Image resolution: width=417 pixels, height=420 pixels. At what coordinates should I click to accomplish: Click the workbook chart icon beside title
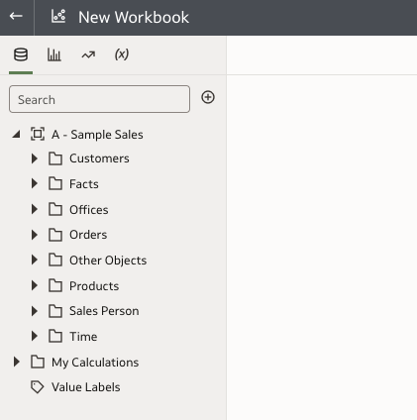point(58,16)
